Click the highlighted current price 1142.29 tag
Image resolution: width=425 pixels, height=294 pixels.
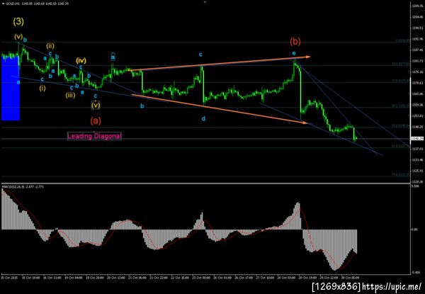click(416, 138)
